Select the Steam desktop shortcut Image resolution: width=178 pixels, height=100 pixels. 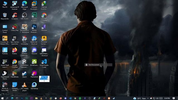24,74
